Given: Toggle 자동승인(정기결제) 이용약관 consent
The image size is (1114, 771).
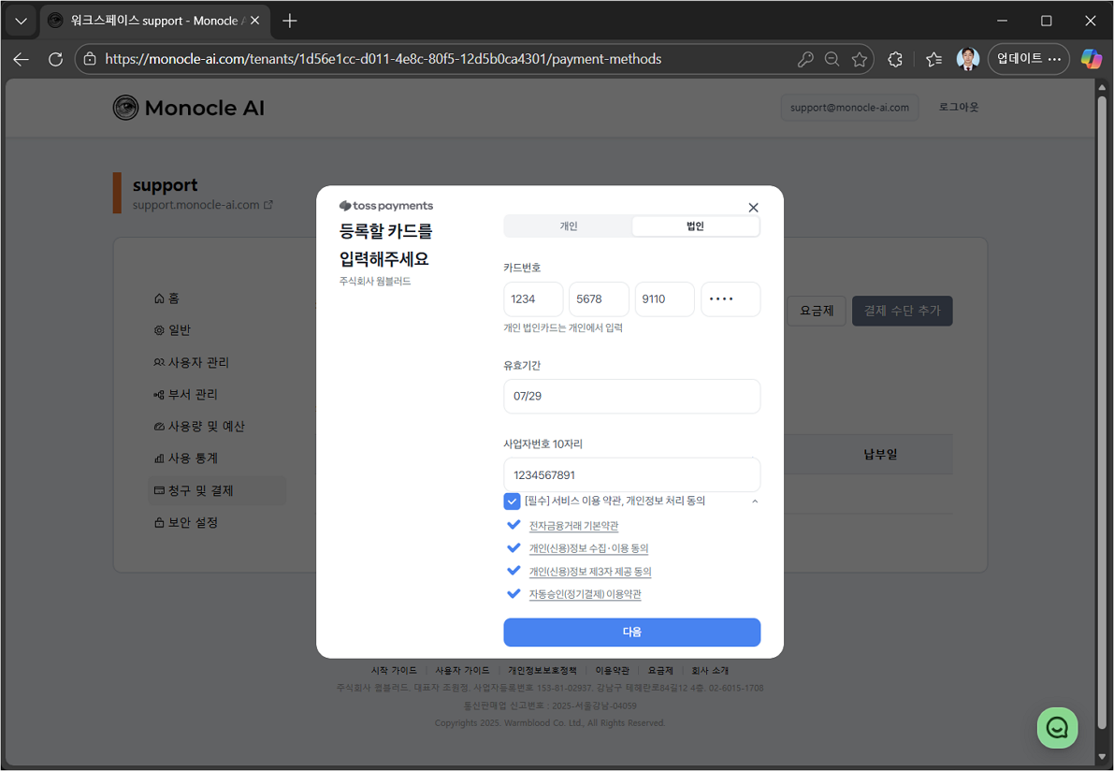Looking at the screenshot, I should [x=514, y=593].
